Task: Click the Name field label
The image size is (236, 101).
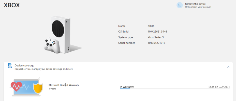Action: [122, 26]
